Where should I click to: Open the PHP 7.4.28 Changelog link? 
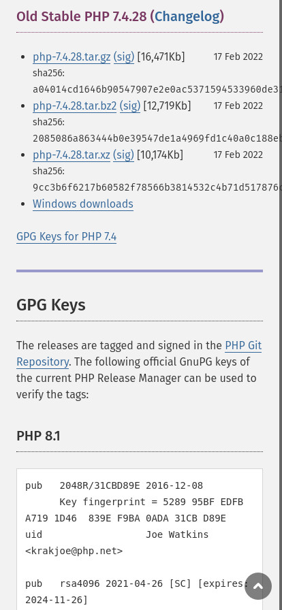pyautogui.click(x=187, y=16)
